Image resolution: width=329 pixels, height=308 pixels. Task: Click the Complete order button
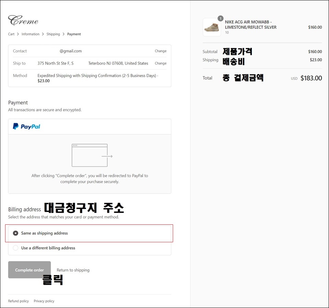pyautogui.click(x=29, y=270)
